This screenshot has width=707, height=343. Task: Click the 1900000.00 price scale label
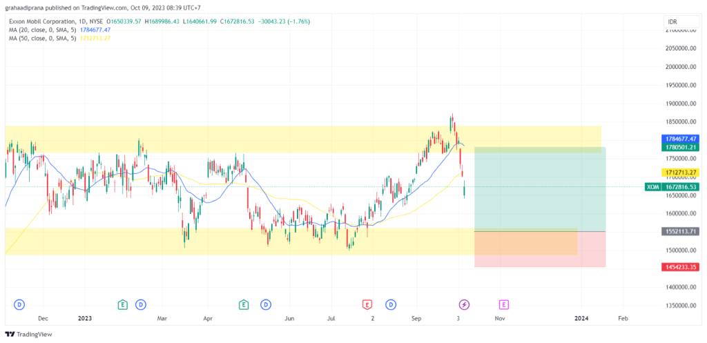(681, 104)
